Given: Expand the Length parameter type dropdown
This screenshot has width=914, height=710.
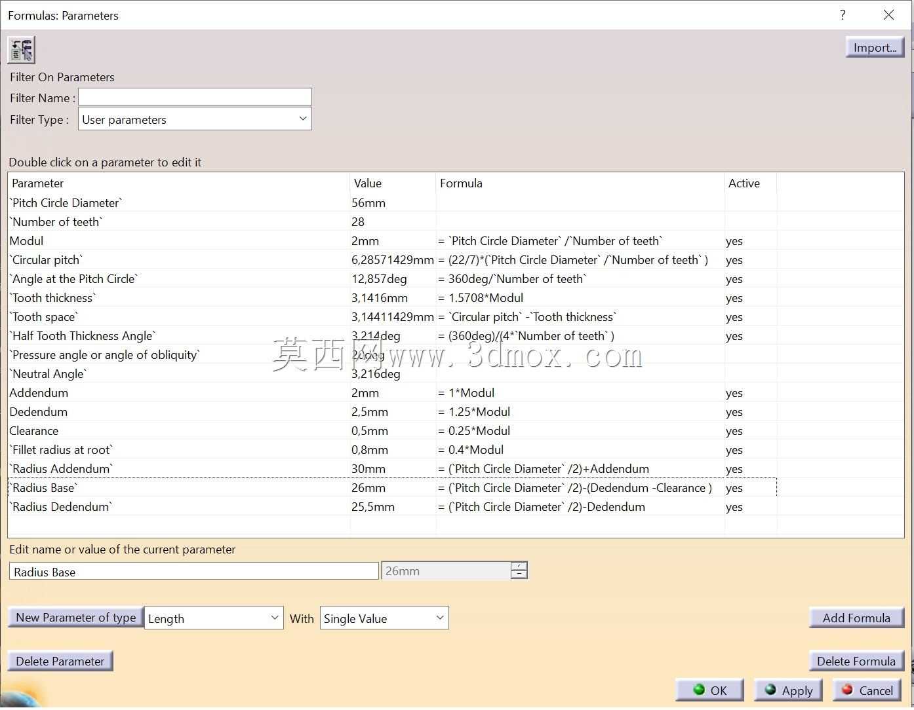Looking at the screenshot, I should 214,618.
